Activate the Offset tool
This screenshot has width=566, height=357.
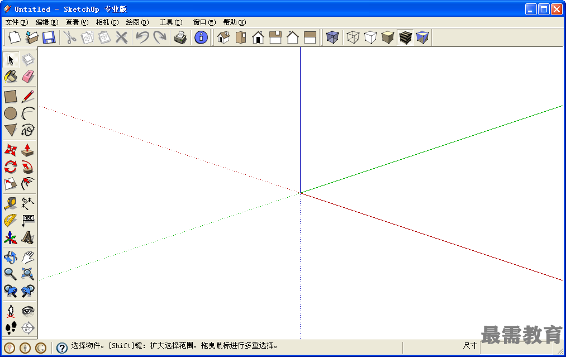coord(28,184)
